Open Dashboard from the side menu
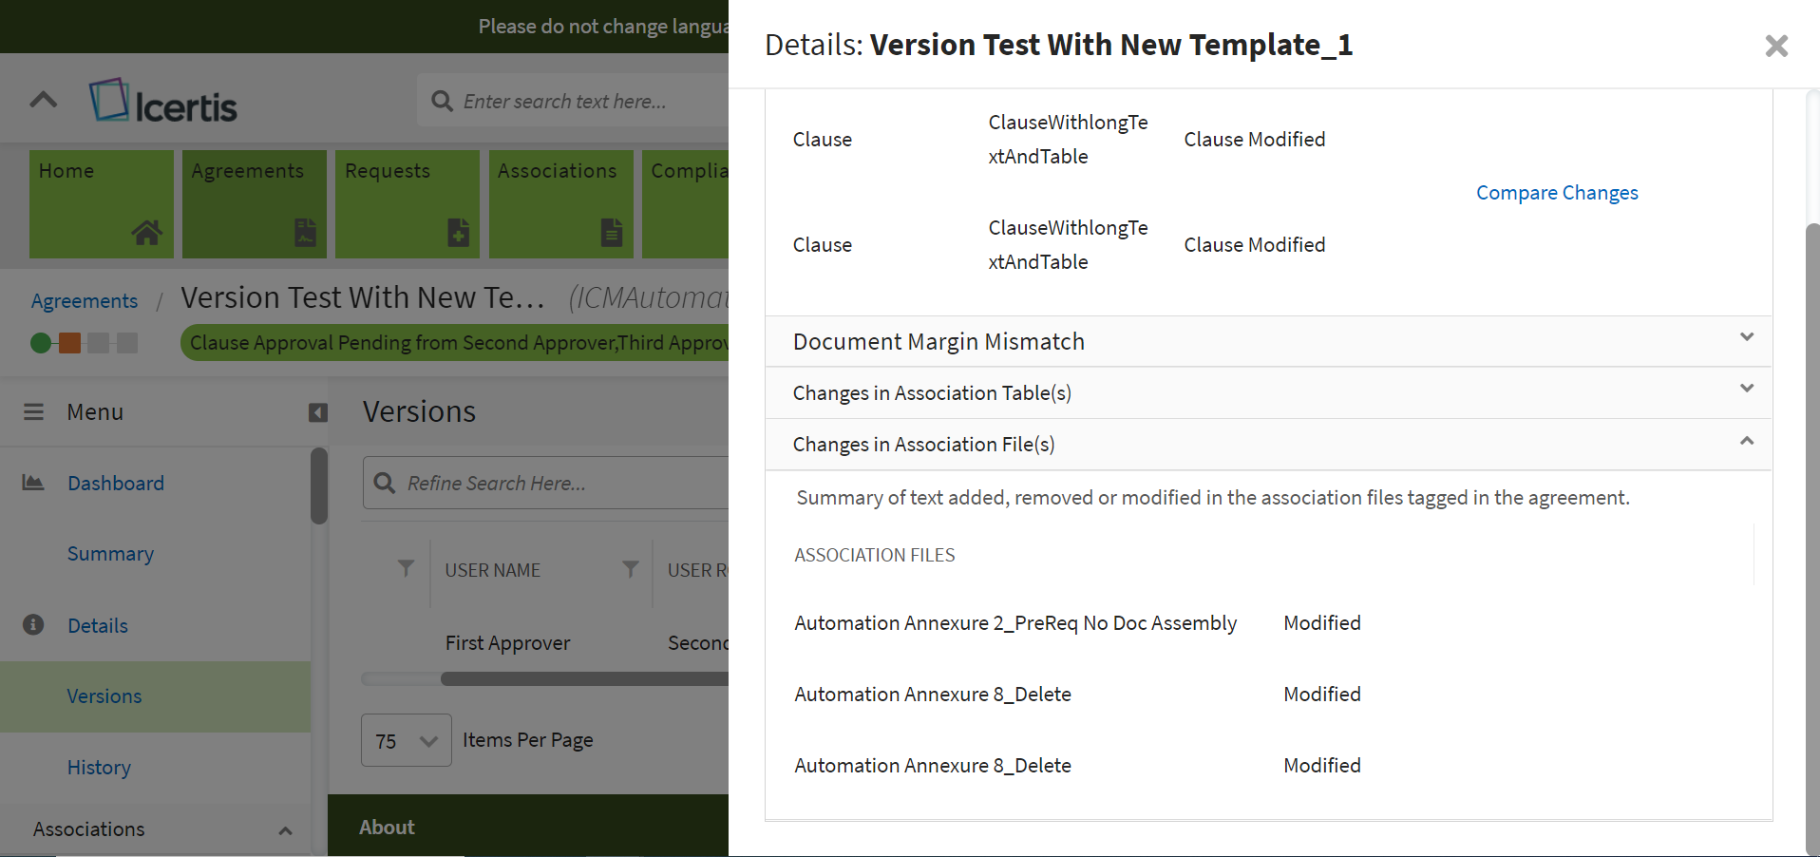The image size is (1820, 857). (x=116, y=483)
